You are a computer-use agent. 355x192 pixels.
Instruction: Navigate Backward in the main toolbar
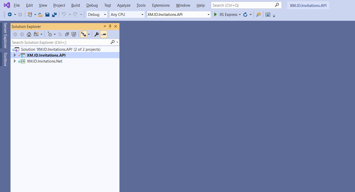[x=10, y=15]
